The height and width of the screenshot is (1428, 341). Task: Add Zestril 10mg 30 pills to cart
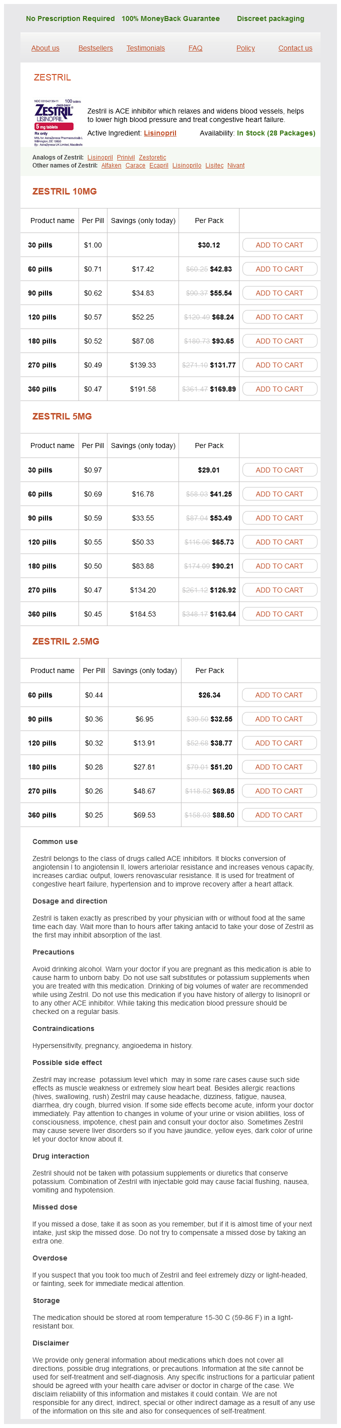(x=279, y=245)
